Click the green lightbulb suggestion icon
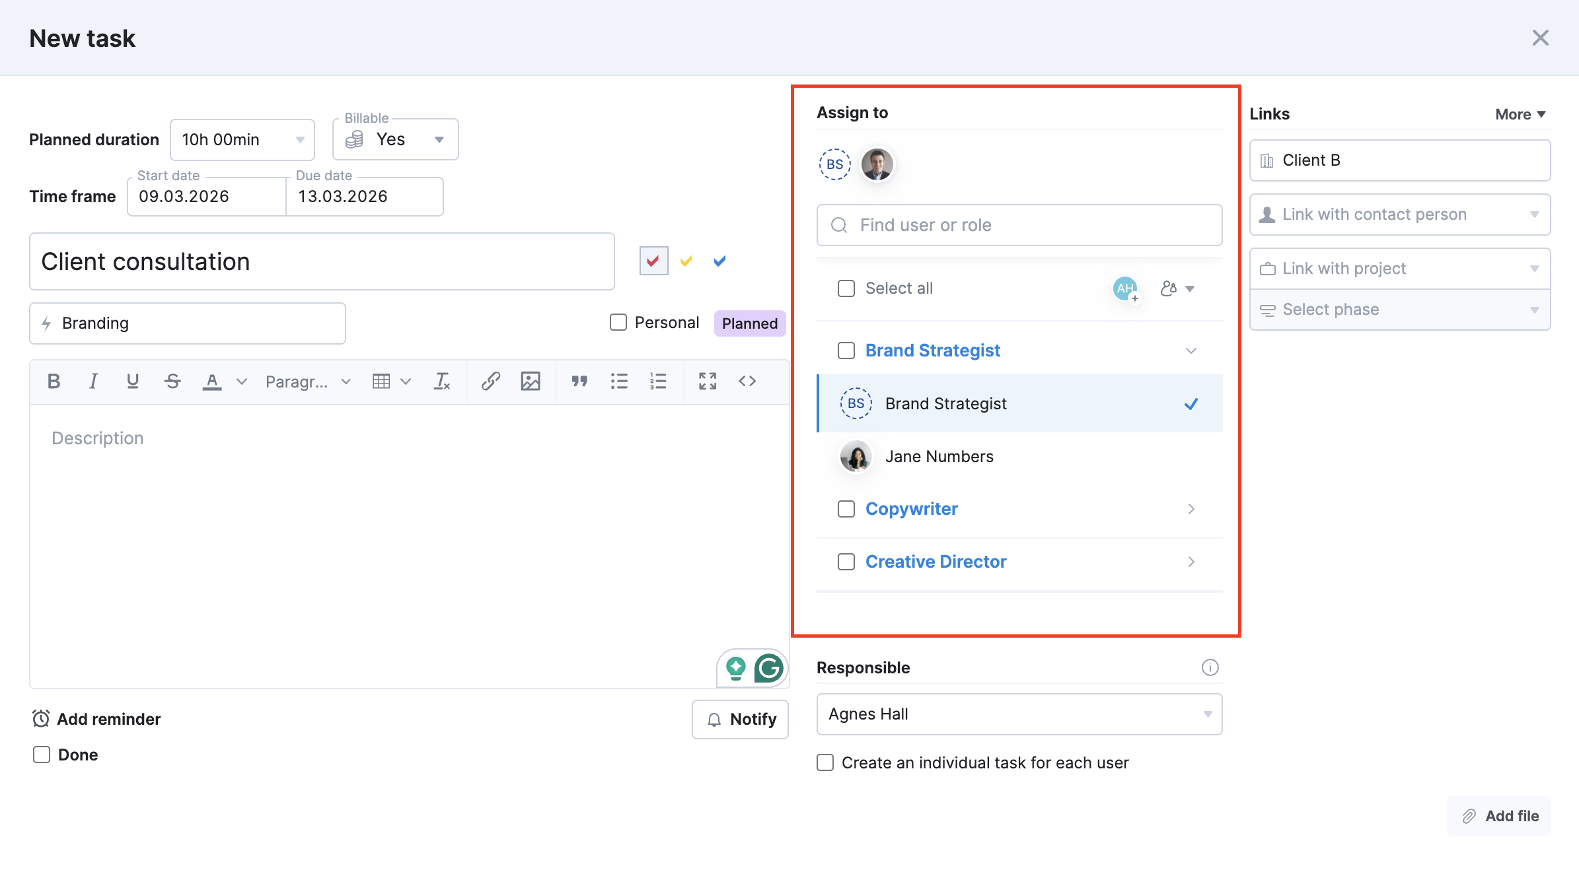 coord(735,668)
